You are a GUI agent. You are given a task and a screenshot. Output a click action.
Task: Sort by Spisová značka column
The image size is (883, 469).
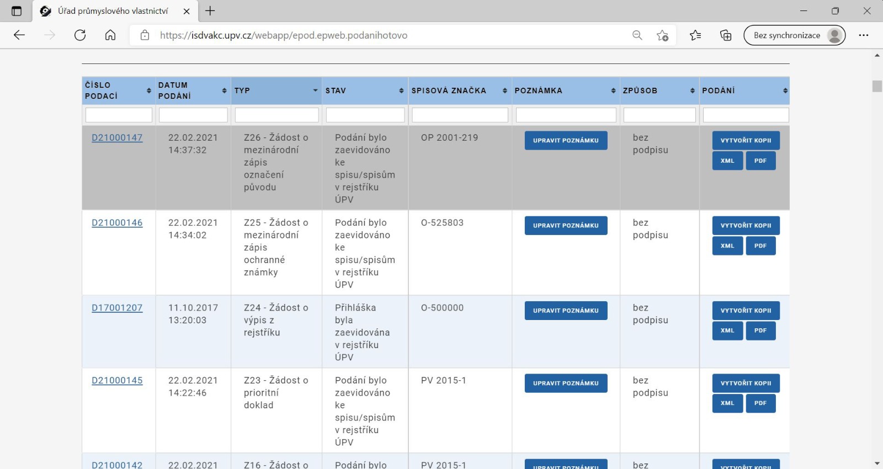504,90
